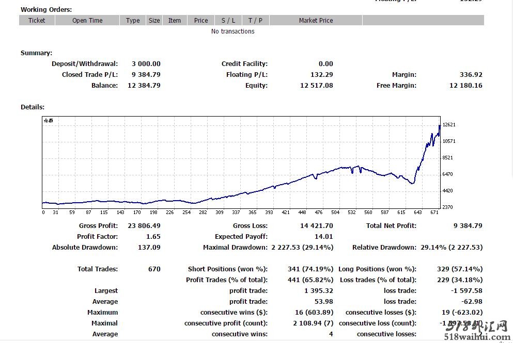Click the 'Total Trades:' label
Image resolution: width=513 pixels, height=343 pixels.
[98, 269]
